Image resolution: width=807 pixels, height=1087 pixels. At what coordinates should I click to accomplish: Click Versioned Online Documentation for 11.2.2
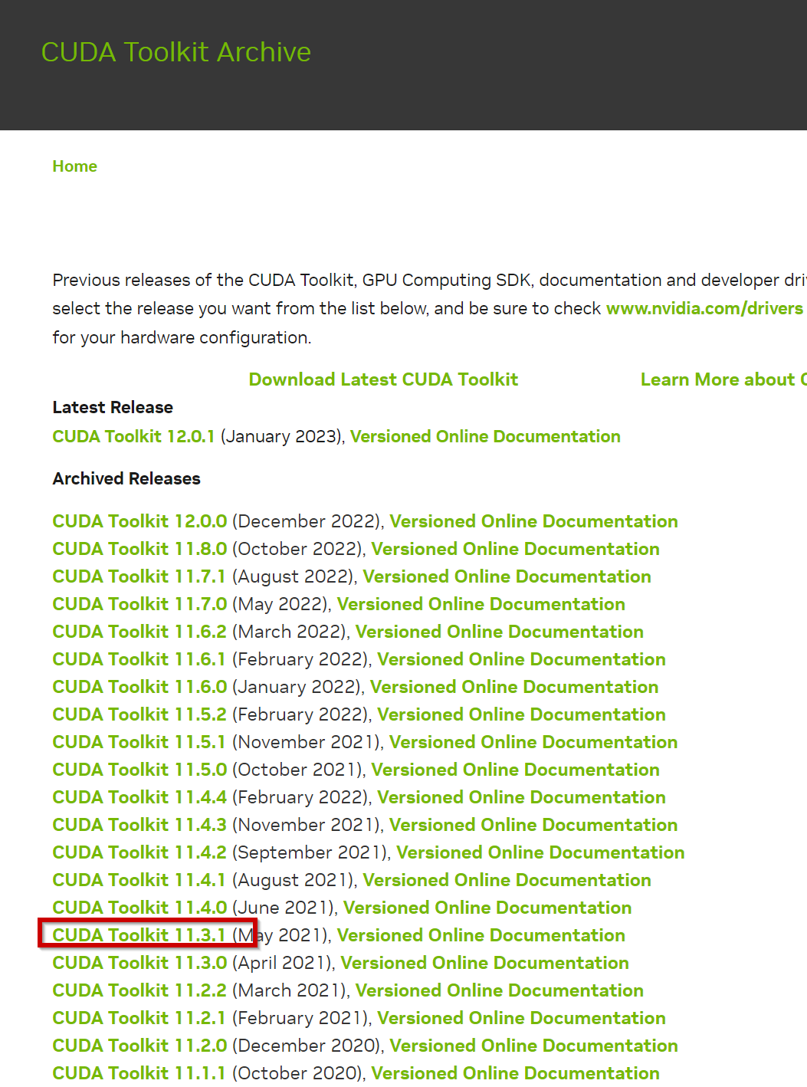point(500,990)
